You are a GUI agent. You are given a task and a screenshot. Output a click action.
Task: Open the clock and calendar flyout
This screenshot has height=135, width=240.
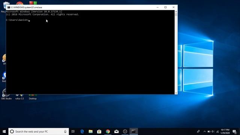tap(225, 132)
